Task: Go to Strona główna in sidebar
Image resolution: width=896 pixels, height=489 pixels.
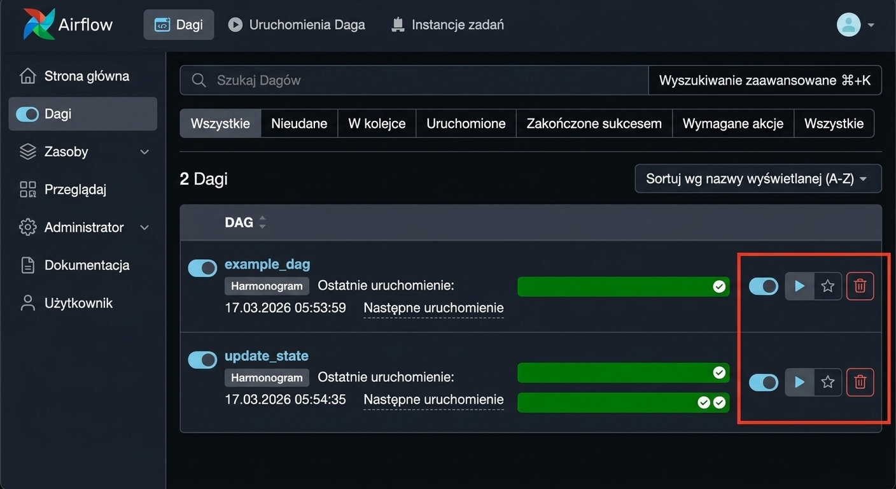Action: [x=83, y=76]
